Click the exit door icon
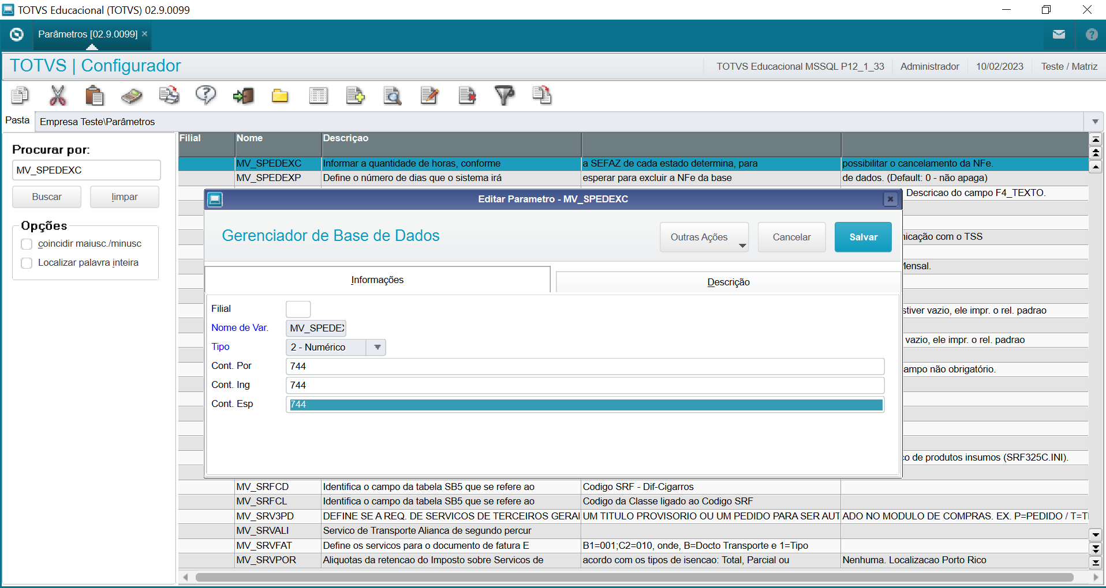The image size is (1106, 588). coord(243,95)
